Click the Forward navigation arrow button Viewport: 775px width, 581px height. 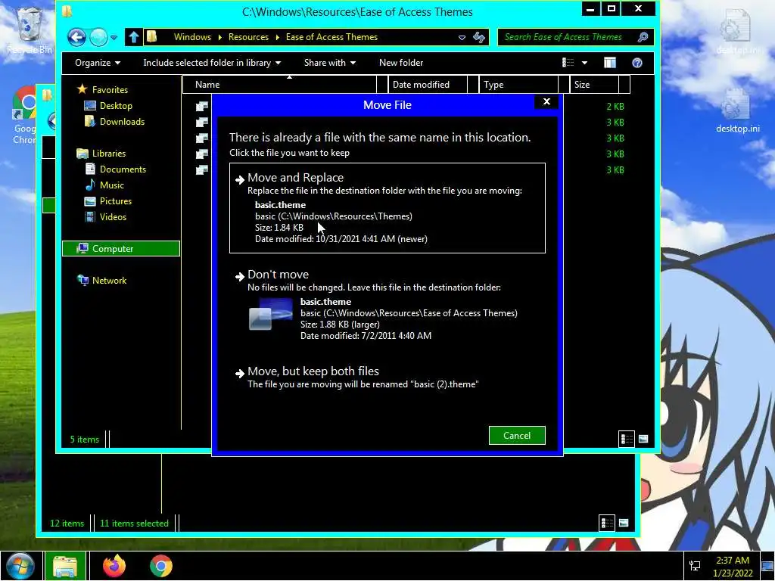pyautogui.click(x=99, y=37)
